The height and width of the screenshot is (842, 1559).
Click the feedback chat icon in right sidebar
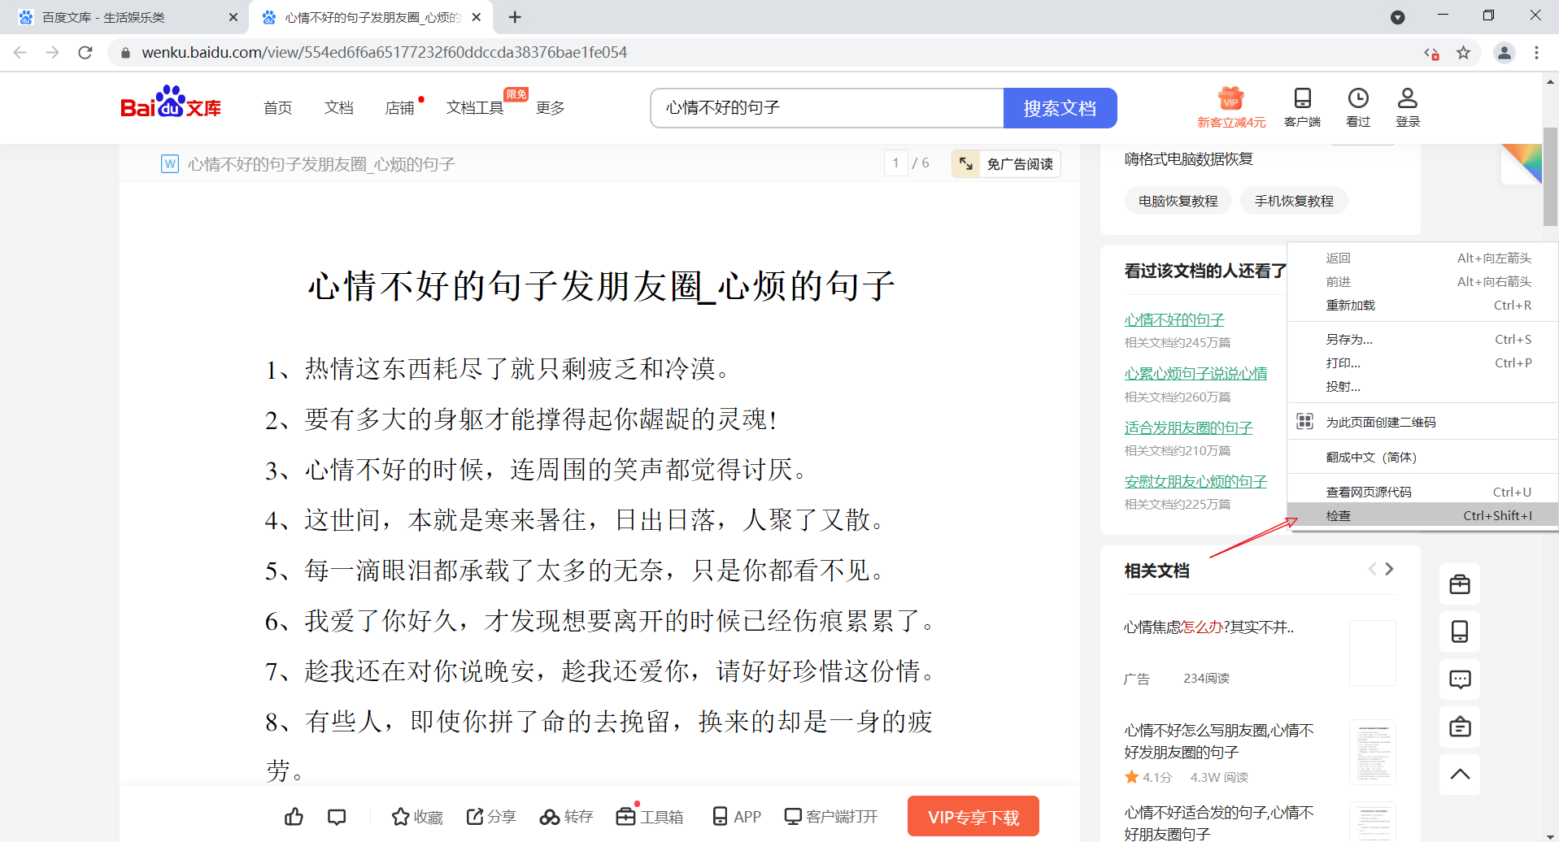tap(1459, 679)
